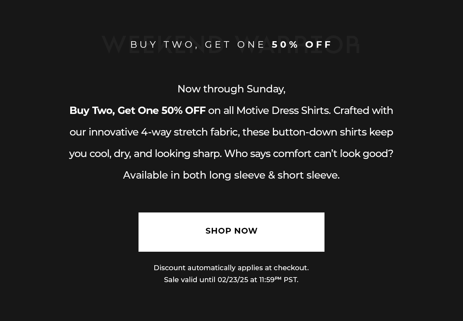
Task: Click the '02/23/25' sale end date
Action: pyautogui.click(x=233, y=280)
